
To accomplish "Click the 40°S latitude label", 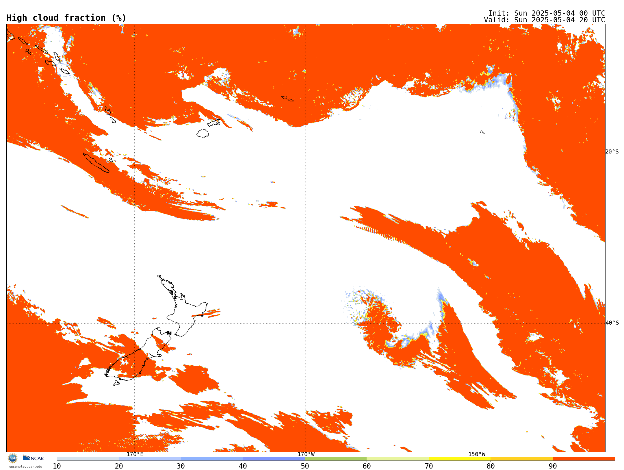I will point(612,323).
